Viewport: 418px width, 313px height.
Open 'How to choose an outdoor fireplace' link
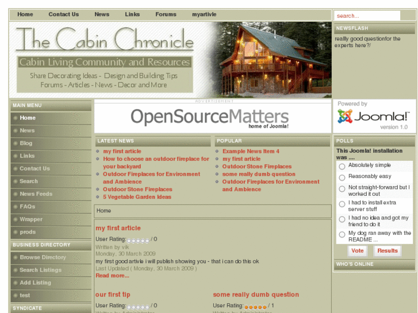156,163
